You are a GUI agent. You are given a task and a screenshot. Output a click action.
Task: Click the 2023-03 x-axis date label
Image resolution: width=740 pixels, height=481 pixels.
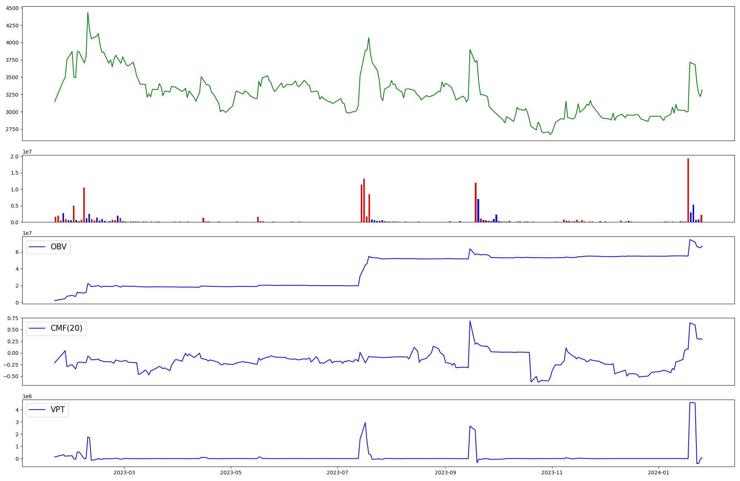tap(124, 472)
